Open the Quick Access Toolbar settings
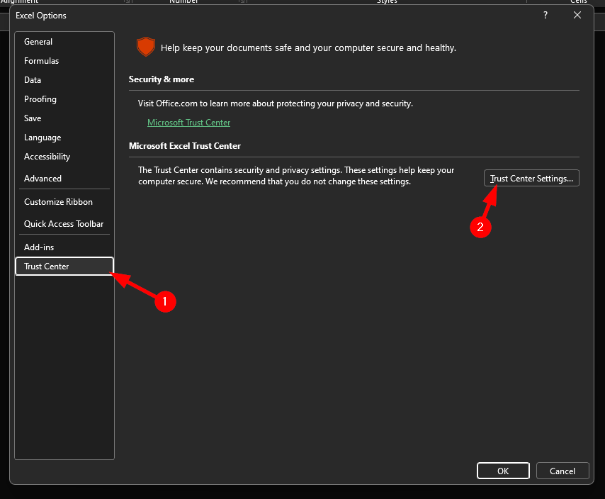This screenshot has width=605, height=499. point(64,224)
